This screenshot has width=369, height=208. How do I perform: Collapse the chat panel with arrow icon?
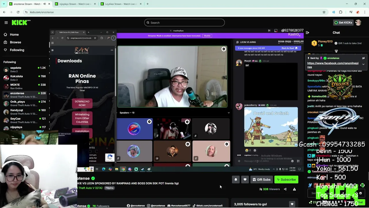click(x=307, y=33)
